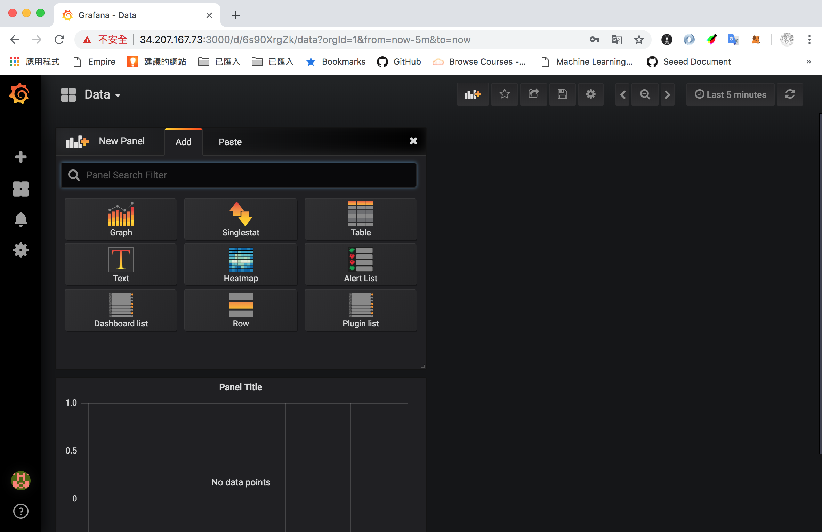This screenshot has height=532, width=822.
Task: Open the Alerting bell in sidebar
Action: (21, 219)
